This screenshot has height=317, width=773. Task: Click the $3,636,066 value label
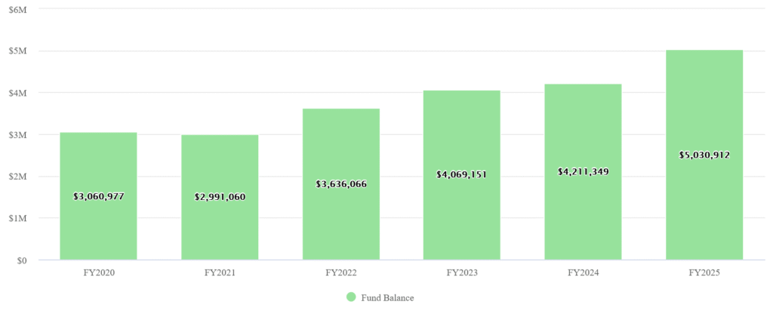340,184
